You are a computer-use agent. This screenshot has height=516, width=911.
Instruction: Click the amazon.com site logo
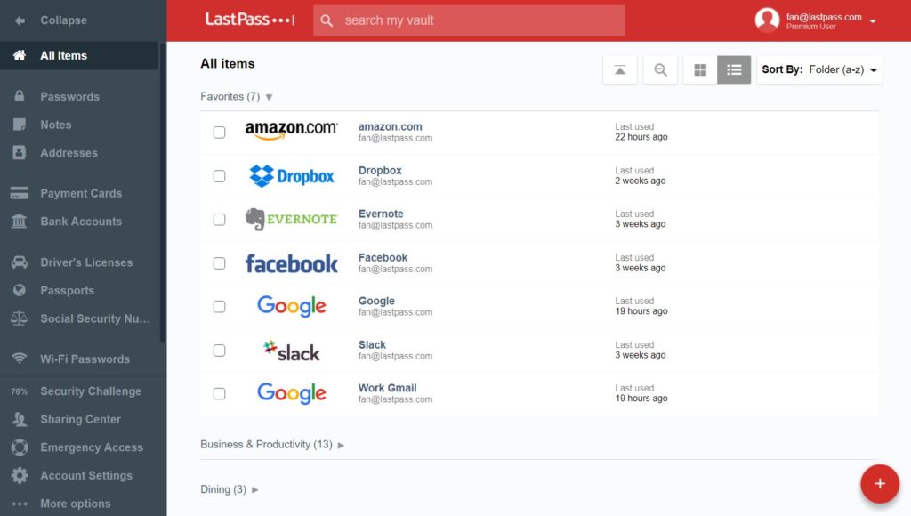pyautogui.click(x=291, y=131)
